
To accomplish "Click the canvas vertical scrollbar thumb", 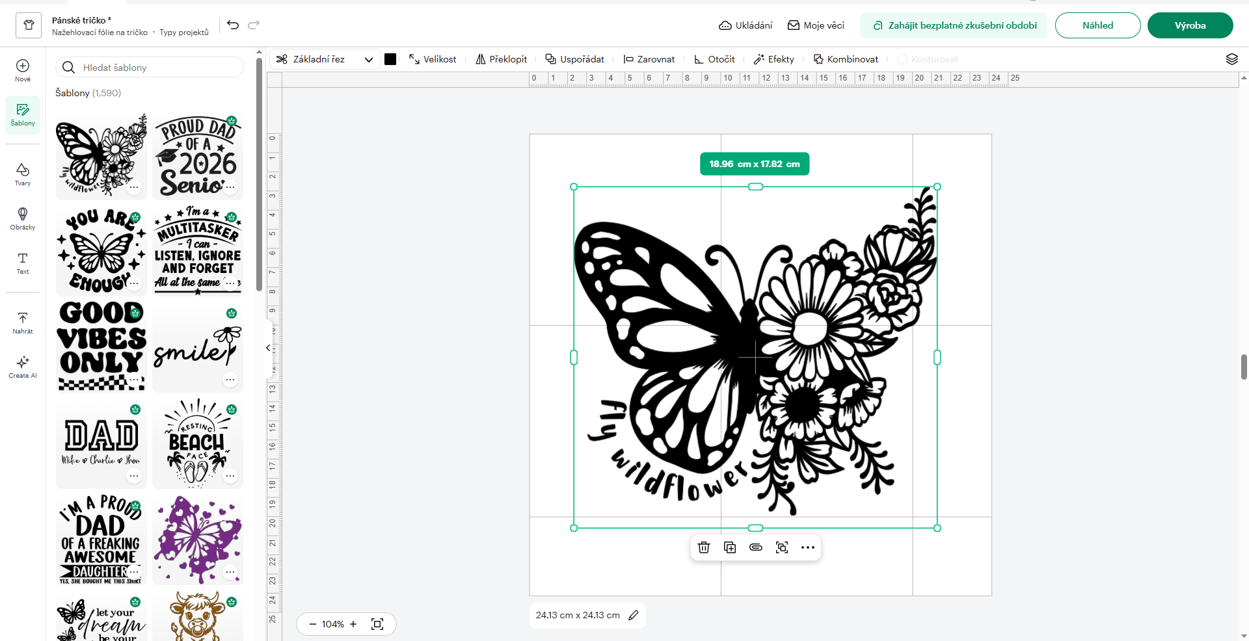I will coord(1244,367).
